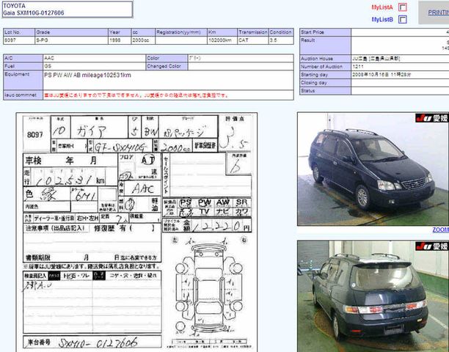449x352 pixels.
Task: Open the rear view car photo
Action: [x=373, y=296]
